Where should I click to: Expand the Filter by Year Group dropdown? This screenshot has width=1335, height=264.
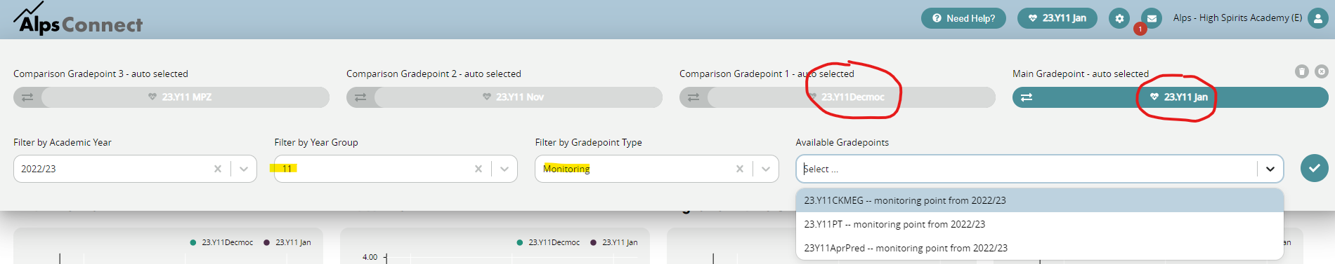(504, 169)
